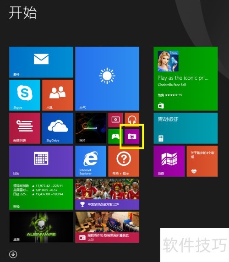The image size is (229, 262).
Task: Click the news page icon on the crimson banner
Action: click(x=82, y=237)
